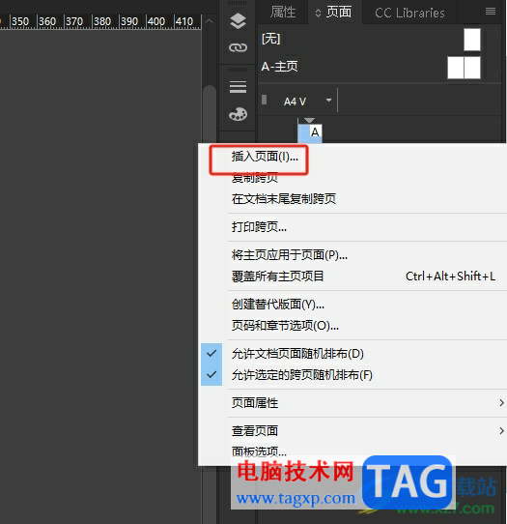Choose 面板选项... menu entry
Image resolution: width=507 pixels, height=524 pixels.
point(352,451)
